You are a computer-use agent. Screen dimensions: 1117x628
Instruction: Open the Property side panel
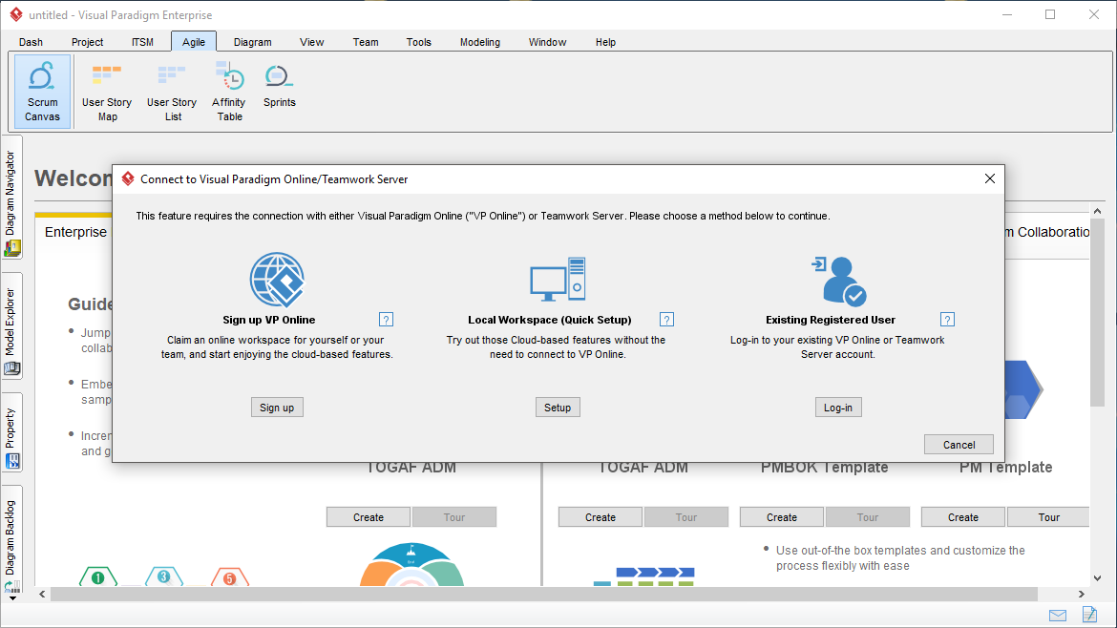[12, 432]
